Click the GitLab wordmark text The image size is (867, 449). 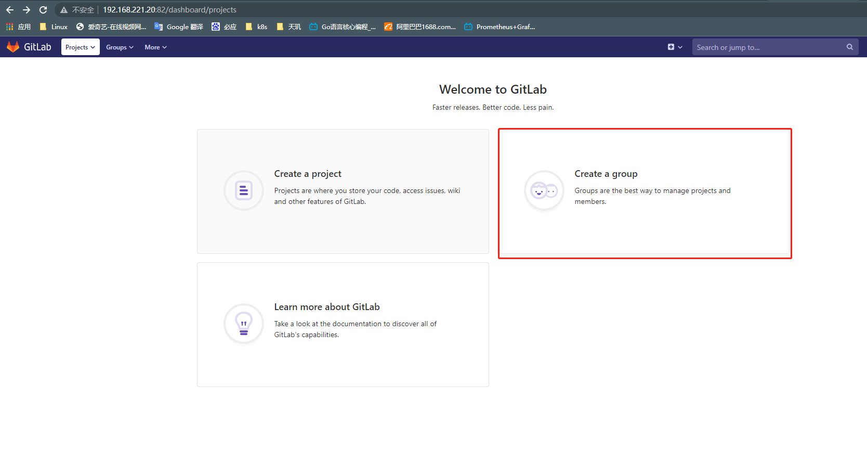click(37, 47)
